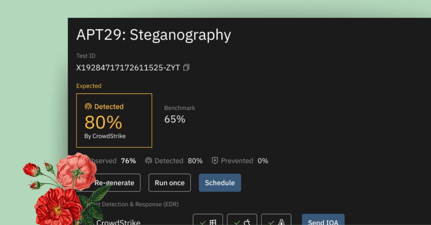
Task: Click the Schedule button
Action: point(220,183)
